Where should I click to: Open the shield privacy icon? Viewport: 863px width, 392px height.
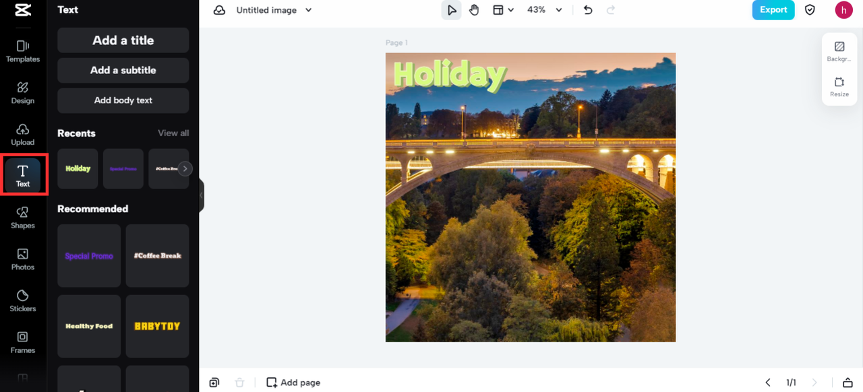pyautogui.click(x=810, y=10)
